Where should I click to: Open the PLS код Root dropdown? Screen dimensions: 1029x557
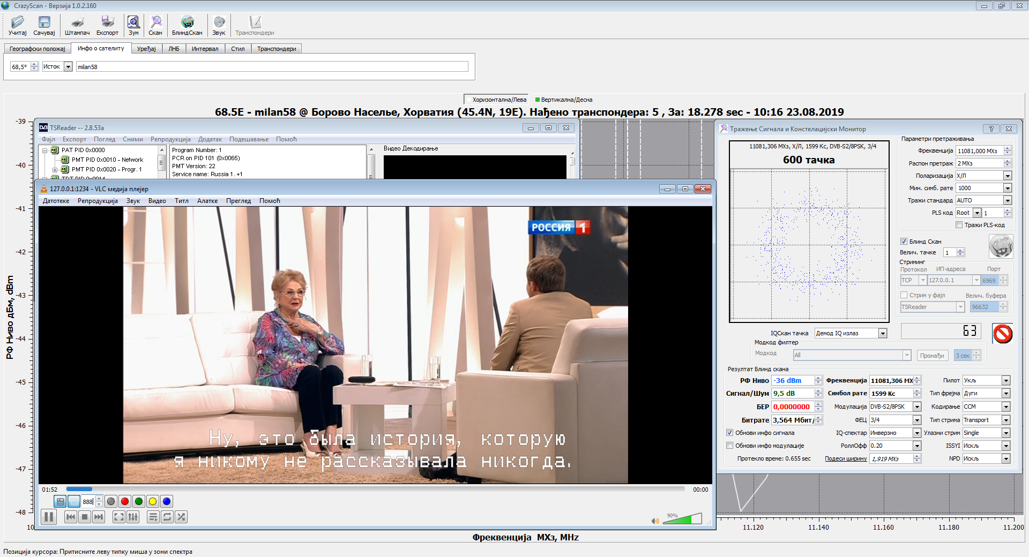point(978,213)
